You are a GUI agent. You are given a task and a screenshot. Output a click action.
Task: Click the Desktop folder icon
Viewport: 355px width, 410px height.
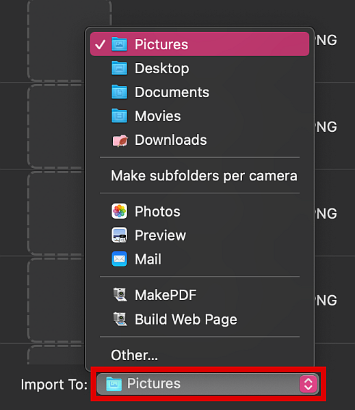(x=120, y=68)
